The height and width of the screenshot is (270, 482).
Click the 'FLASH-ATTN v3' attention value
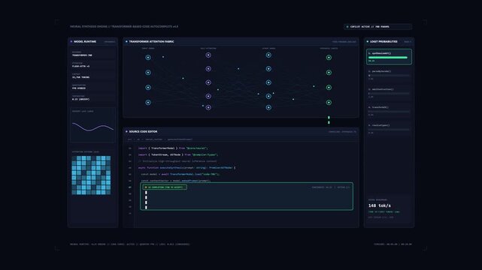(x=81, y=66)
